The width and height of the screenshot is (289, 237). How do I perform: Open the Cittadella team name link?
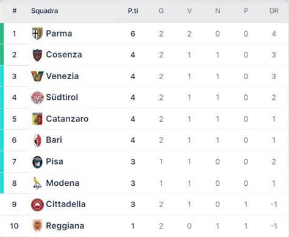pos(66,204)
